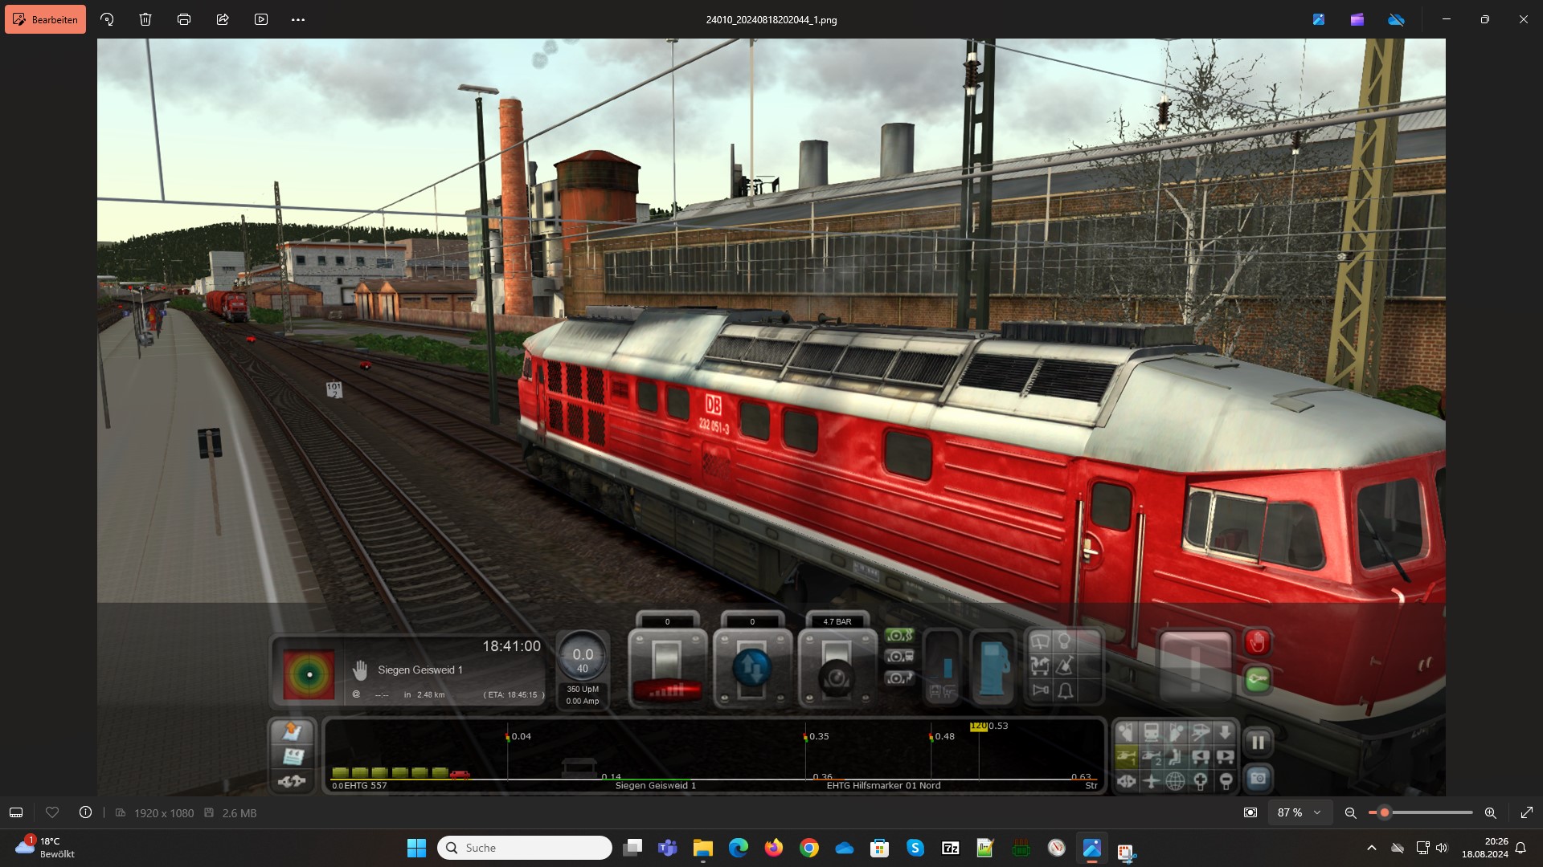Click the OneDrive crossed-out cloud icon
The width and height of the screenshot is (1543, 867).
1396,19
